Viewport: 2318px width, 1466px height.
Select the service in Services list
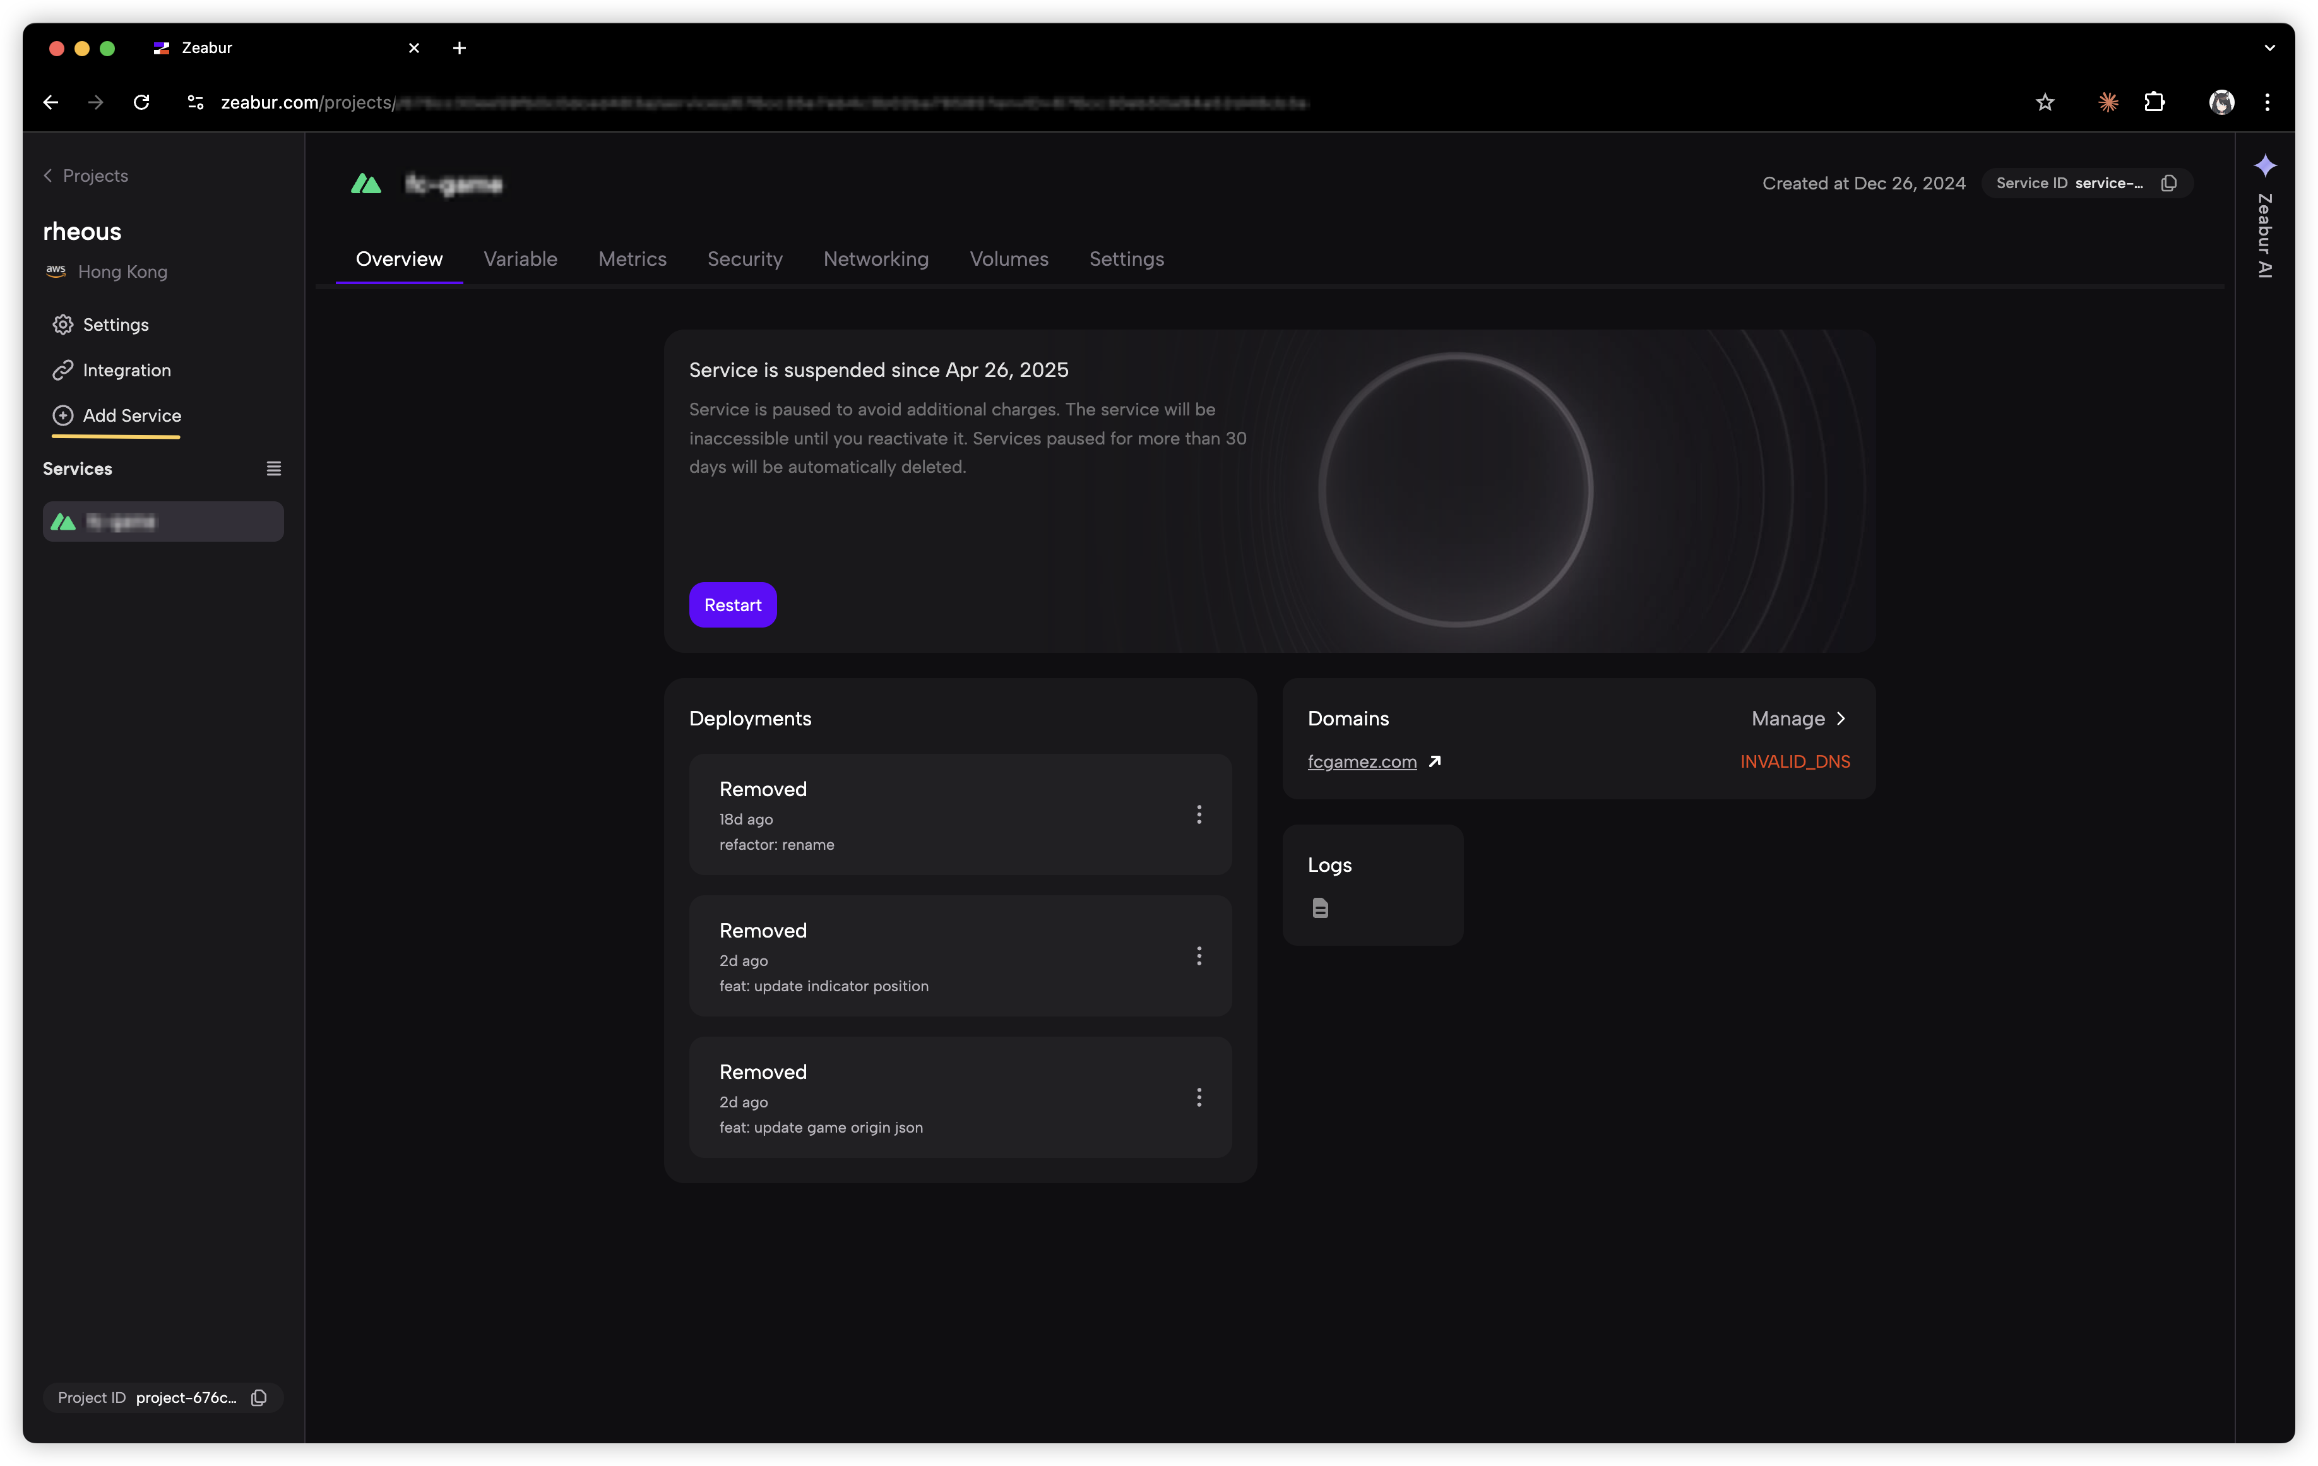click(x=163, y=521)
